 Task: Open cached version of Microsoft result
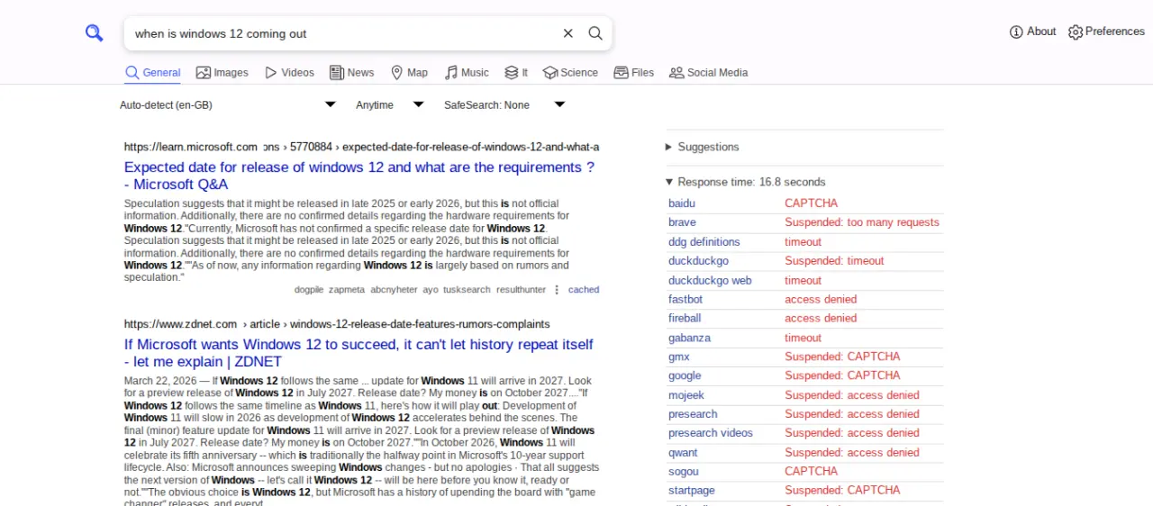584,290
